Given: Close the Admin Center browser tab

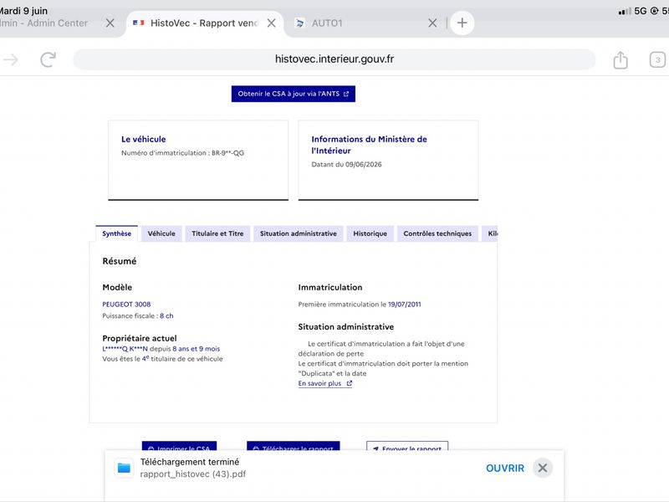Looking at the screenshot, I should (x=110, y=23).
